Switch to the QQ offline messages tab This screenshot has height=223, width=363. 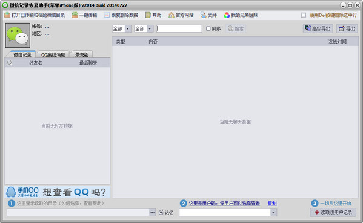point(53,54)
